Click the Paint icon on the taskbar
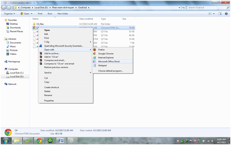This screenshot has width=231, height=145. click(x=72, y=141)
